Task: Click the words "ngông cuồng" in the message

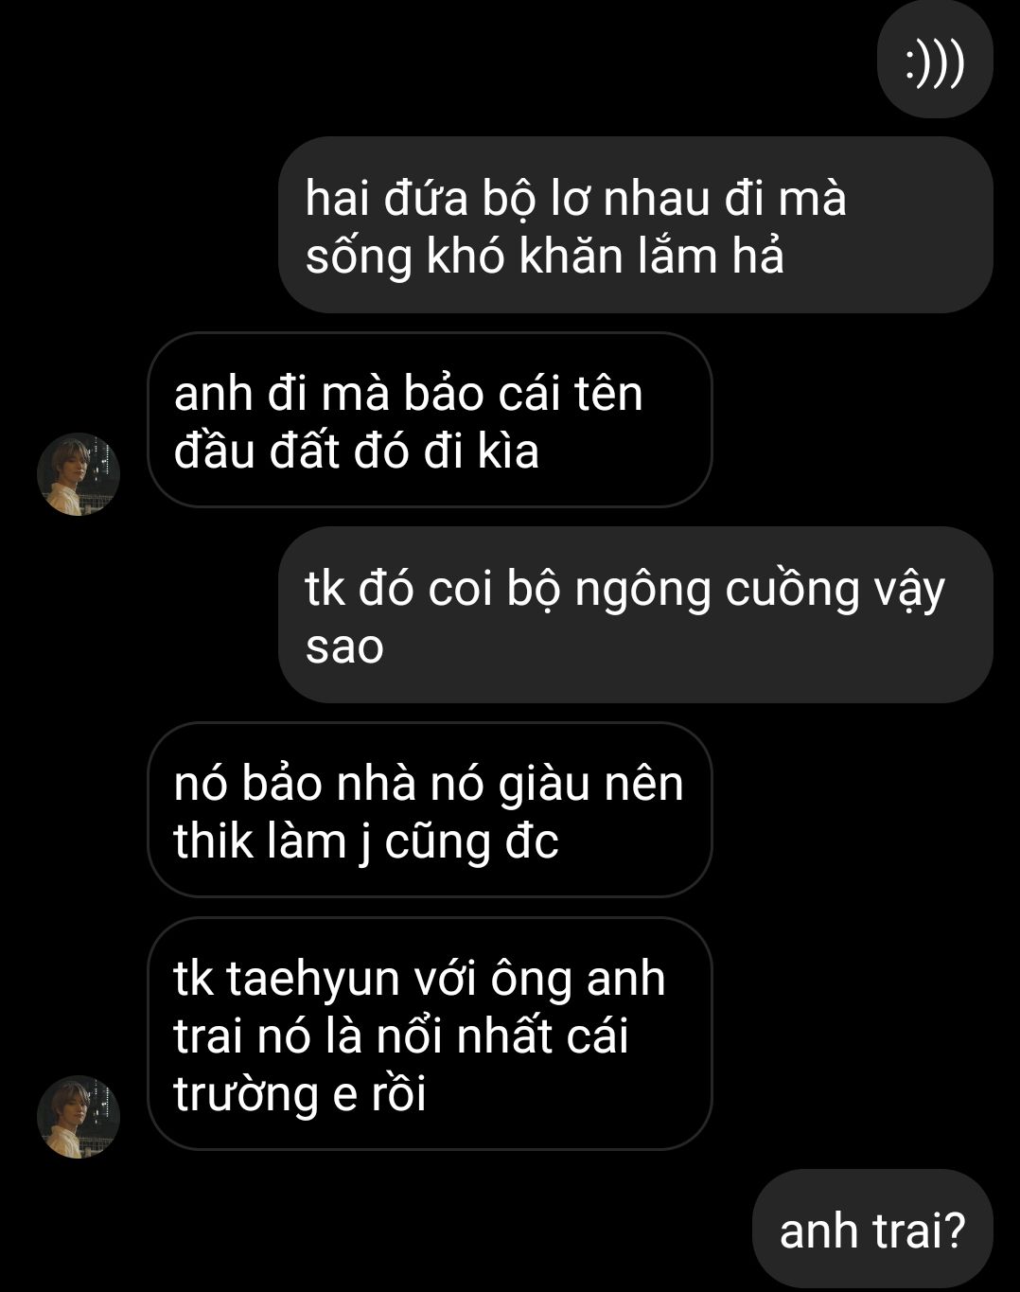Action: (717, 590)
